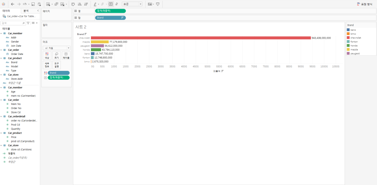Collapse the first Car_product table
The height and width of the screenshot is (185, 377).
(x=1, y=58)
